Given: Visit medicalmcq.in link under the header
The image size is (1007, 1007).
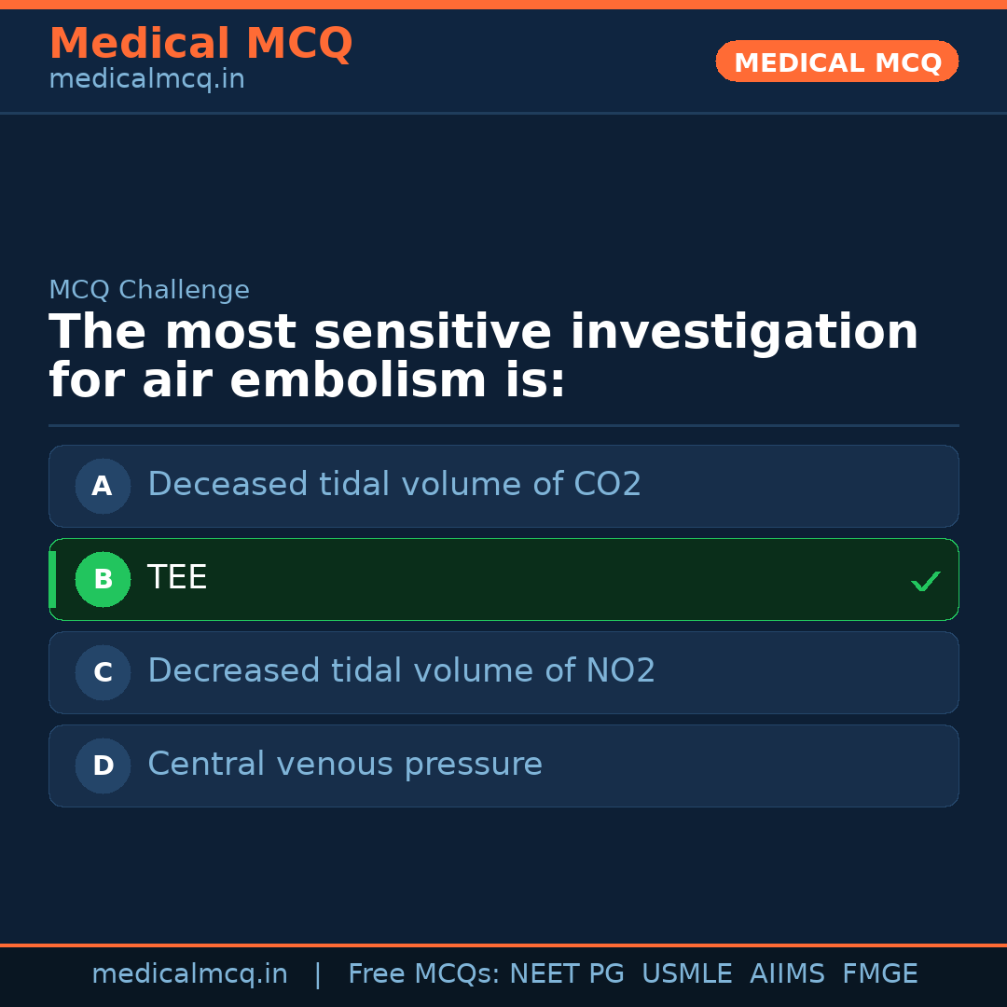Looking at the screenshot, I should click(146, 79).
